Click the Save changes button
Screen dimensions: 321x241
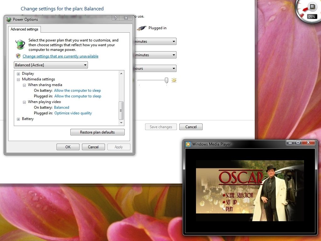click(160, 127)
